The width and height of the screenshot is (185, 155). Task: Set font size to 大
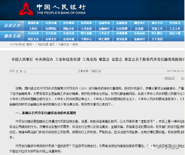point(17,71)
